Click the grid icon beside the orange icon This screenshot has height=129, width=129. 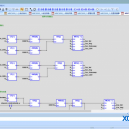tap(26, 9)
